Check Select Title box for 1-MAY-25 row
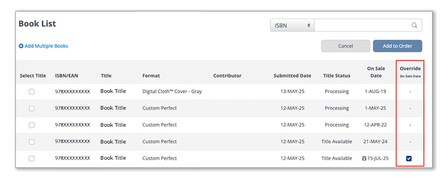This screenshot has height=179, width=448. point(32,108)
